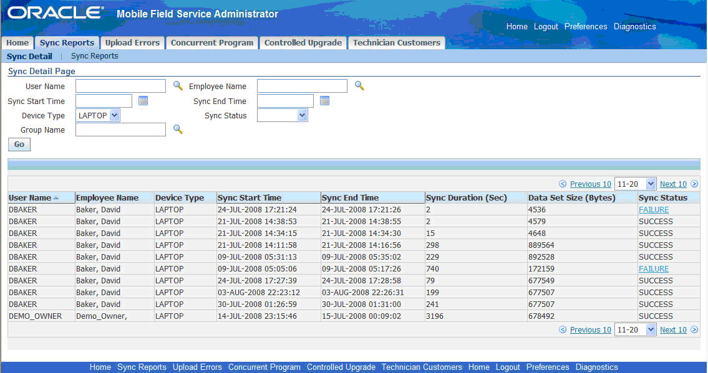Click bottom Previous arrow icon
The height and width of the screenshot is (373, 708).
[x=563, y=329]
